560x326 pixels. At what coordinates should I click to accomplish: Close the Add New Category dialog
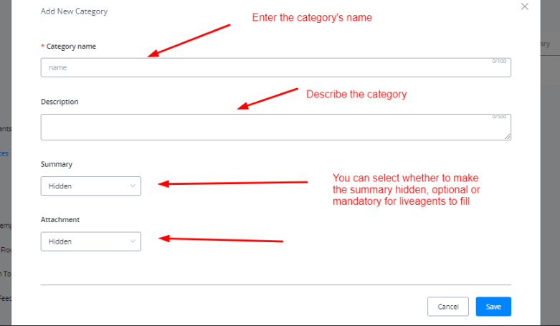(525, 6)
